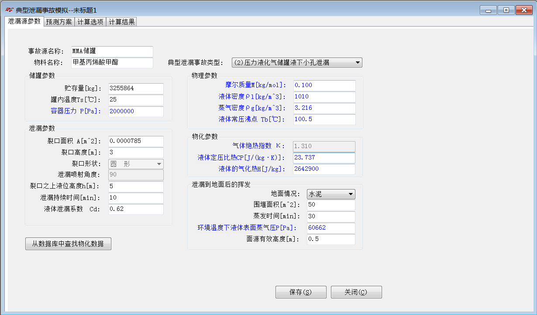Image resolution: width=537 pixels, height=315 pixels.
Task: Click the 容器压力 P field showing 2000000
Action: tap(136, 112)
